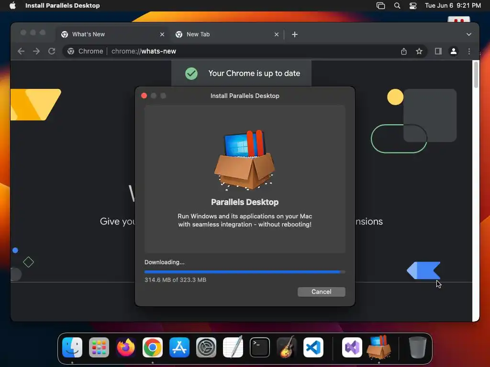Click the Parallels Desktop box icon in installer
Image resolution: width=490 pixels, height=367 pixels.
point(245,160)
